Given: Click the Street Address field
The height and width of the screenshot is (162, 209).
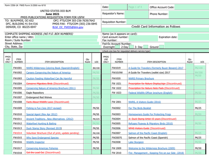Looking at the screenshot, I should coord(61,43).
